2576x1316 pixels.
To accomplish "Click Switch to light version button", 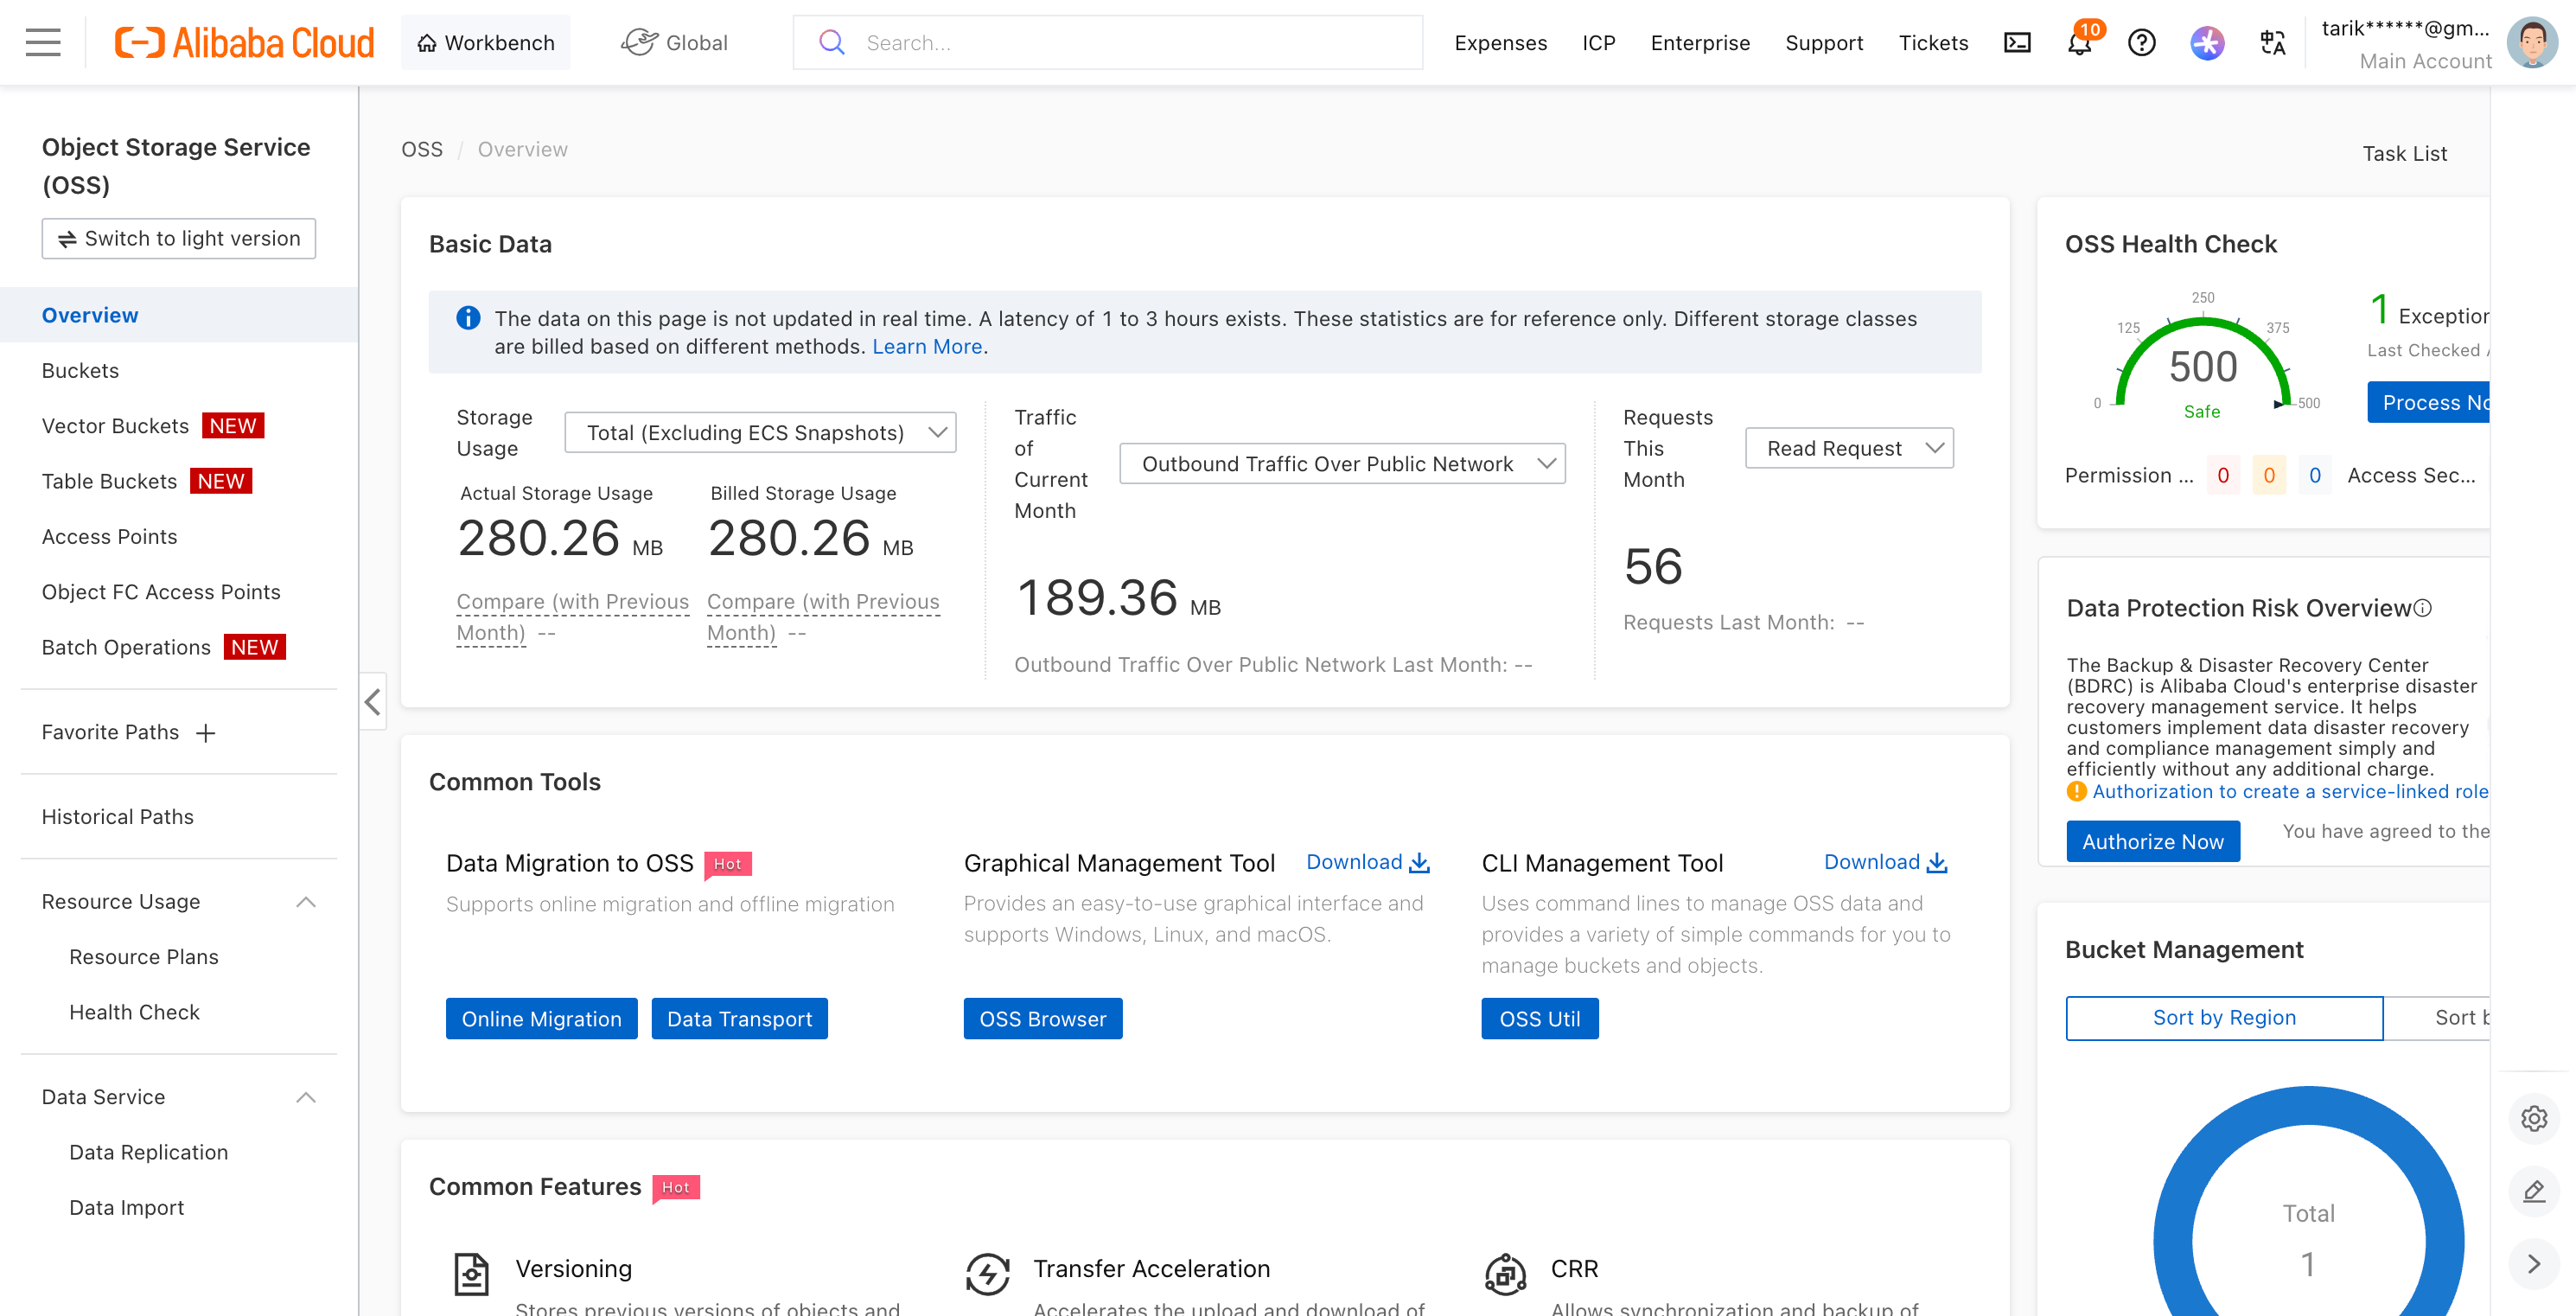I will pos(179,238).
